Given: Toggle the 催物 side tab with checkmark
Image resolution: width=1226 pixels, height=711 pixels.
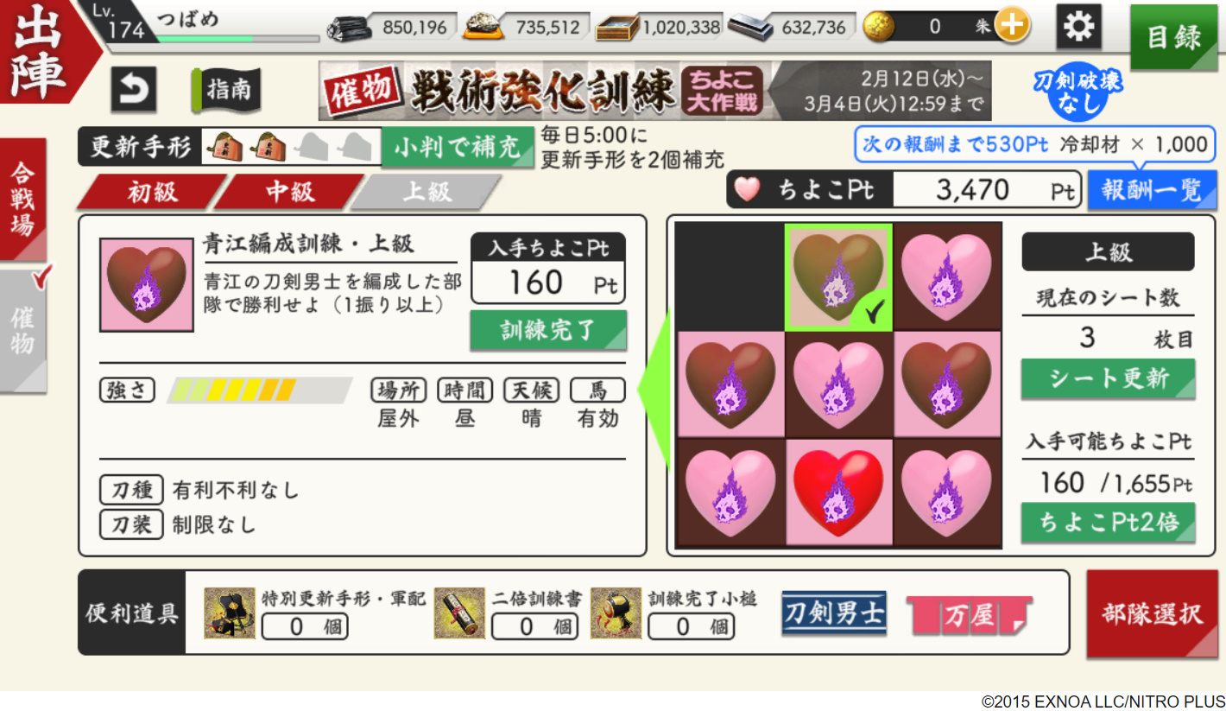Looking at the screenshot, I should [x=24, y=330].
